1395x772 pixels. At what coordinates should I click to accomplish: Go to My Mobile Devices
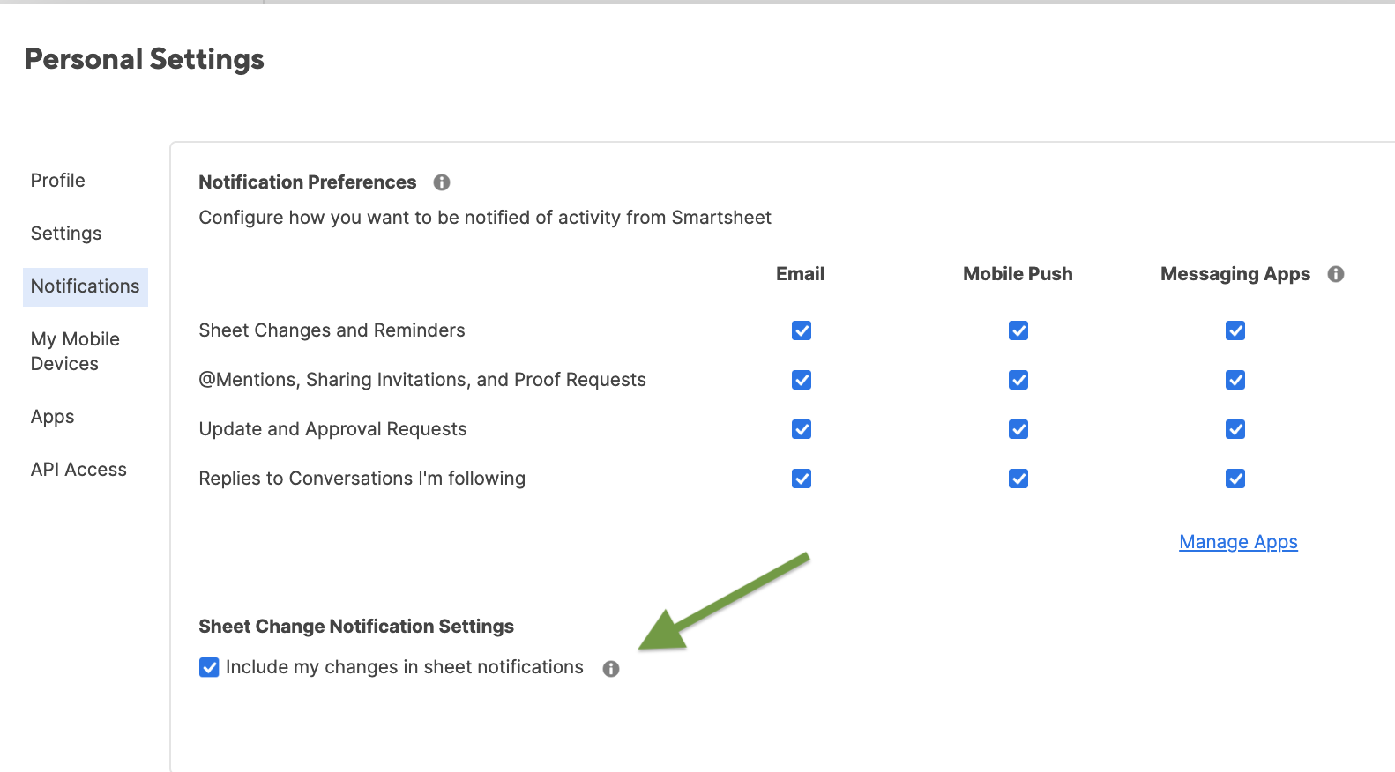[75, 352]
